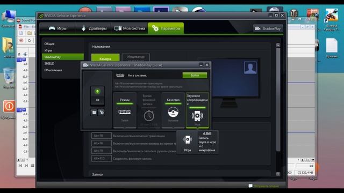Click record button in Sound Forge toolbar
This screenshot has height=193, width=344.
[21, 41]
